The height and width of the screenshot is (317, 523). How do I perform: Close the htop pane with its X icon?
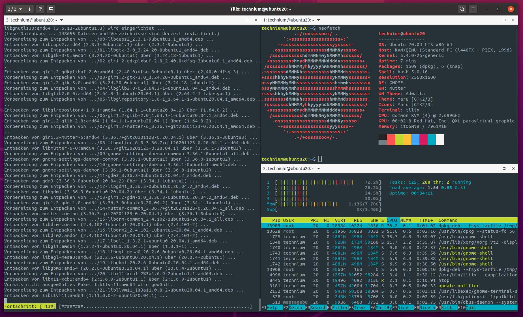[x=514, y=169]
